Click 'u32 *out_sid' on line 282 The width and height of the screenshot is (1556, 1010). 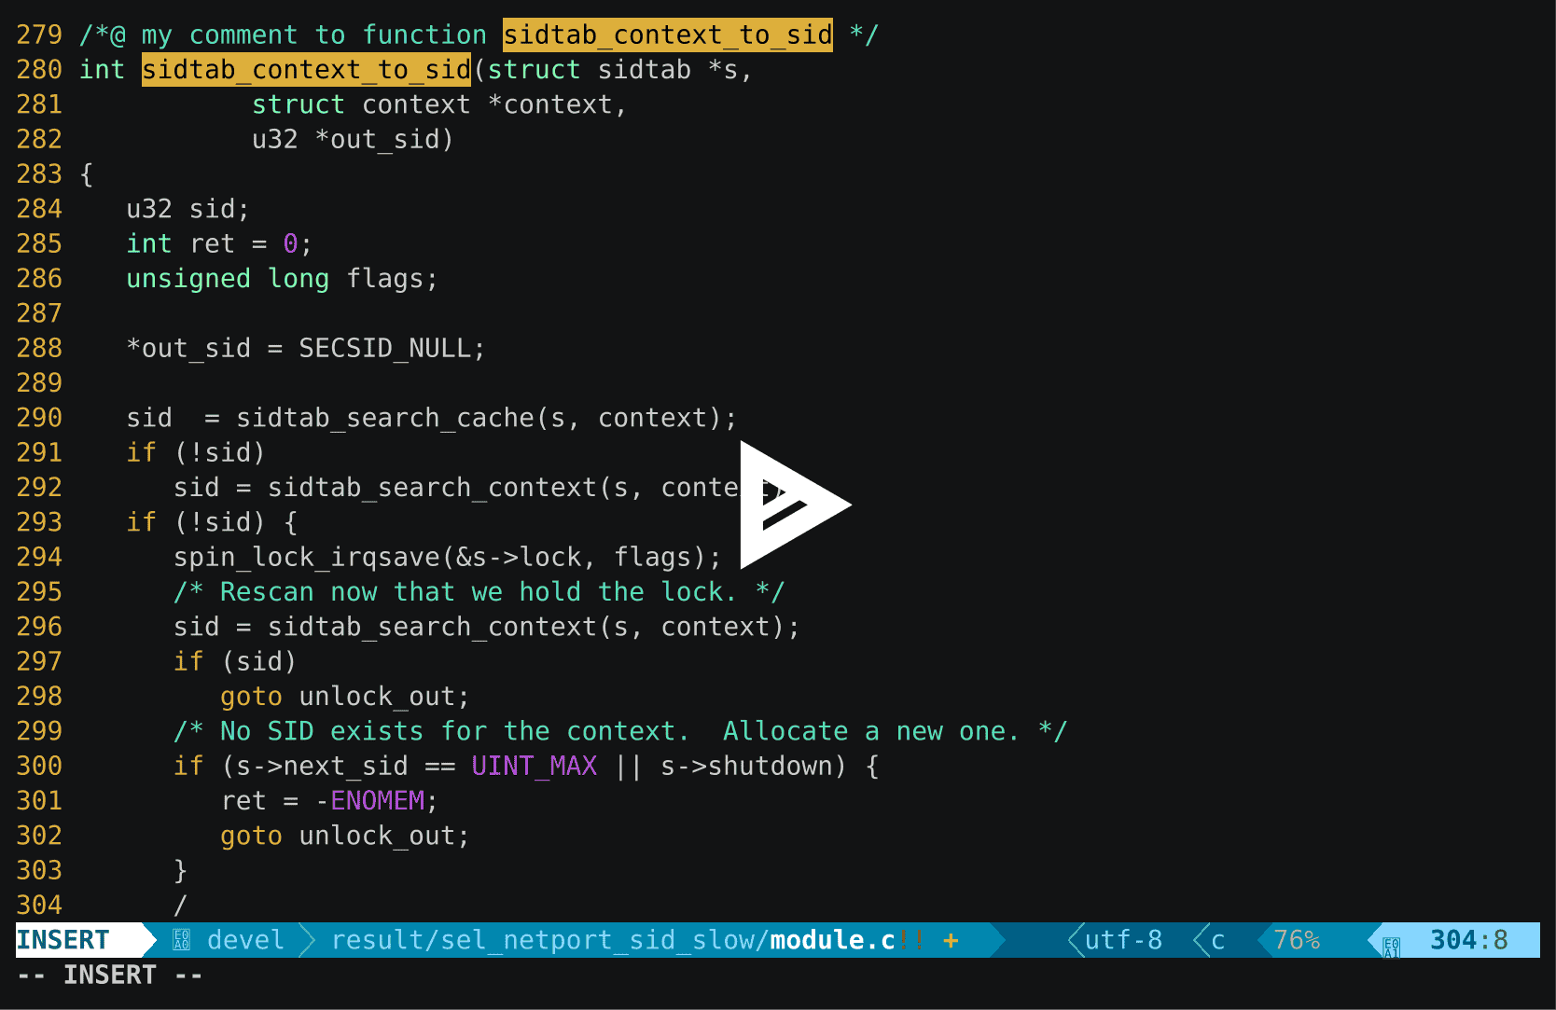point(345,139)
